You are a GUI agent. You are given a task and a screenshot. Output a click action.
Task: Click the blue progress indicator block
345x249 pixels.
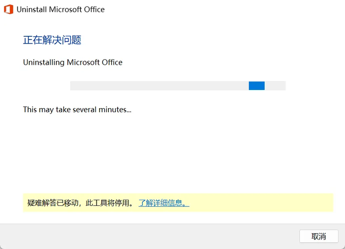[256, 86]
